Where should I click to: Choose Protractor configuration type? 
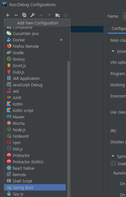click(x=35, y=155)
